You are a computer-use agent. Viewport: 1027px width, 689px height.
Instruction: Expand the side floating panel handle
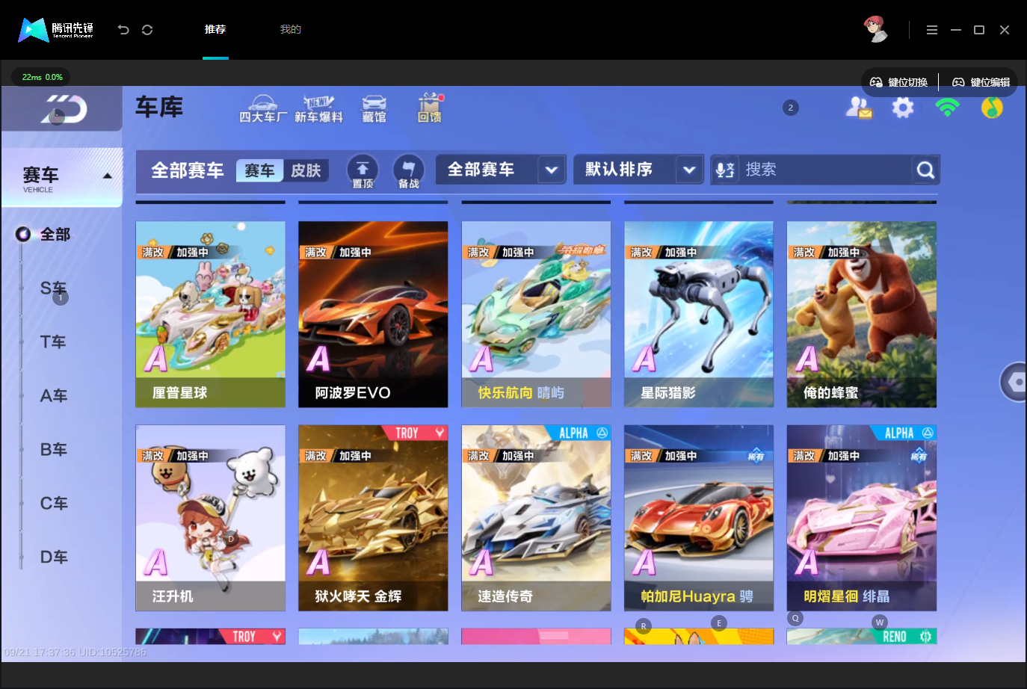(1014, 382)
